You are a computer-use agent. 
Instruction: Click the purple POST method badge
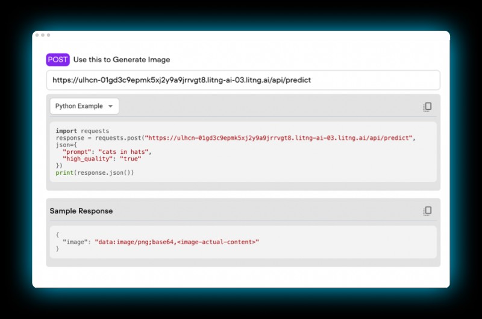tap(58, 60)
